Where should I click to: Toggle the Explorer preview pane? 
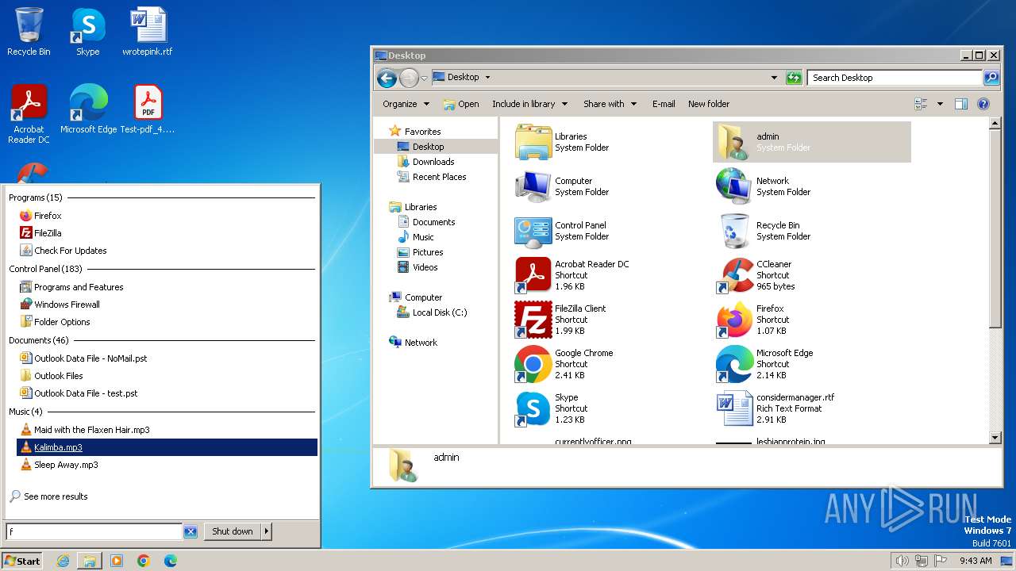click(x=961, y=104)
